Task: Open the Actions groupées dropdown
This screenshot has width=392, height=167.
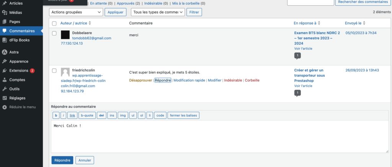Action: pyautogui.click(x=76, y=12)
